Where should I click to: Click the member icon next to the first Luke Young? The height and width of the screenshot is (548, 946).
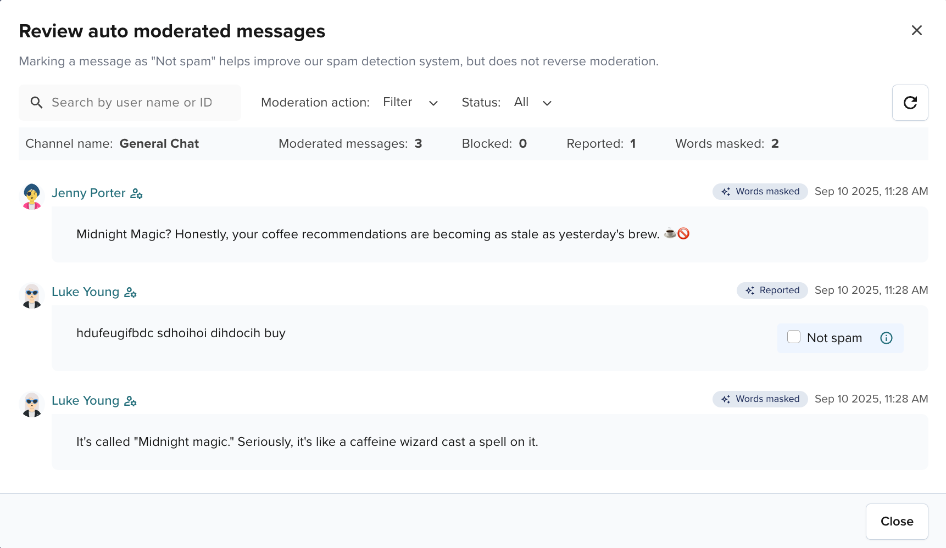130,292
